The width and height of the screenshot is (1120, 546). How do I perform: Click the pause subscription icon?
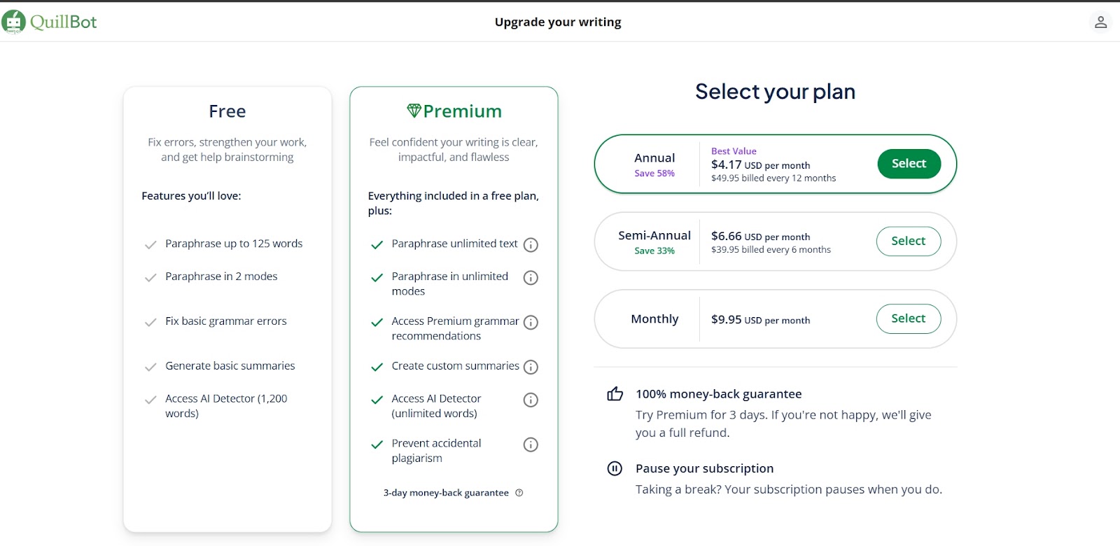(x=615, y=468)
